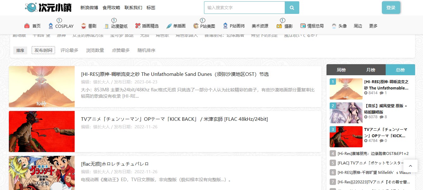This screenshot has width=423, height=190.
Task: Switch to the 月榜 ranking tab
Action: 371,70
